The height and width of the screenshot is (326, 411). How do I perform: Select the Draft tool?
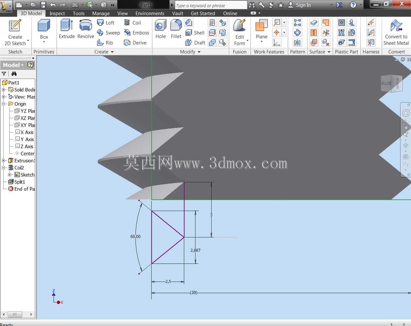(x=195, y=43)
